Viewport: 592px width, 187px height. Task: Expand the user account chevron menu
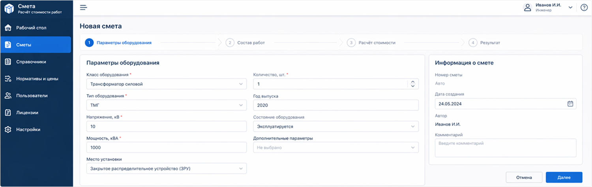(570, 7)
